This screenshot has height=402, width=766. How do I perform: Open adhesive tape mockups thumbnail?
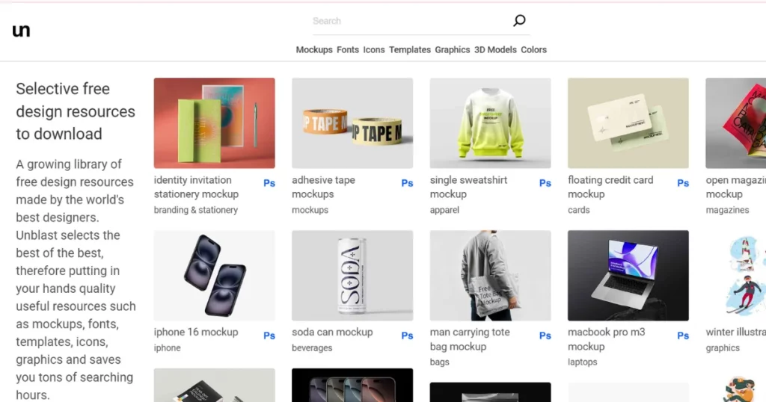pos(352,123)
